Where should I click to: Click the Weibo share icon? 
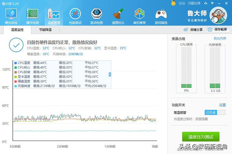[186, 30]
